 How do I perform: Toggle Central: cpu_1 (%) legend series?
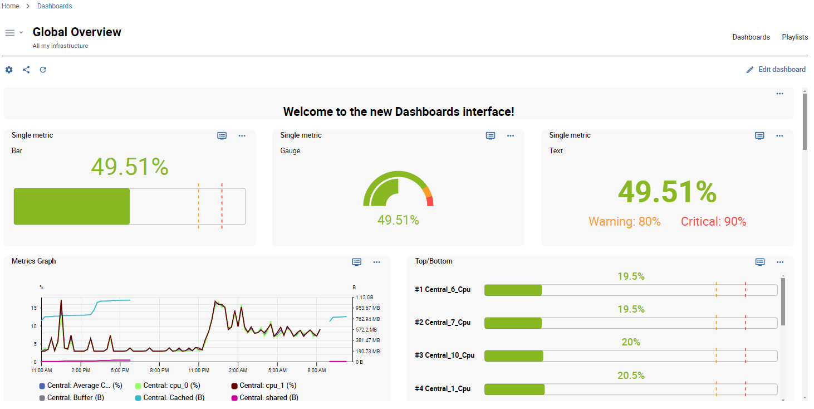267,386
